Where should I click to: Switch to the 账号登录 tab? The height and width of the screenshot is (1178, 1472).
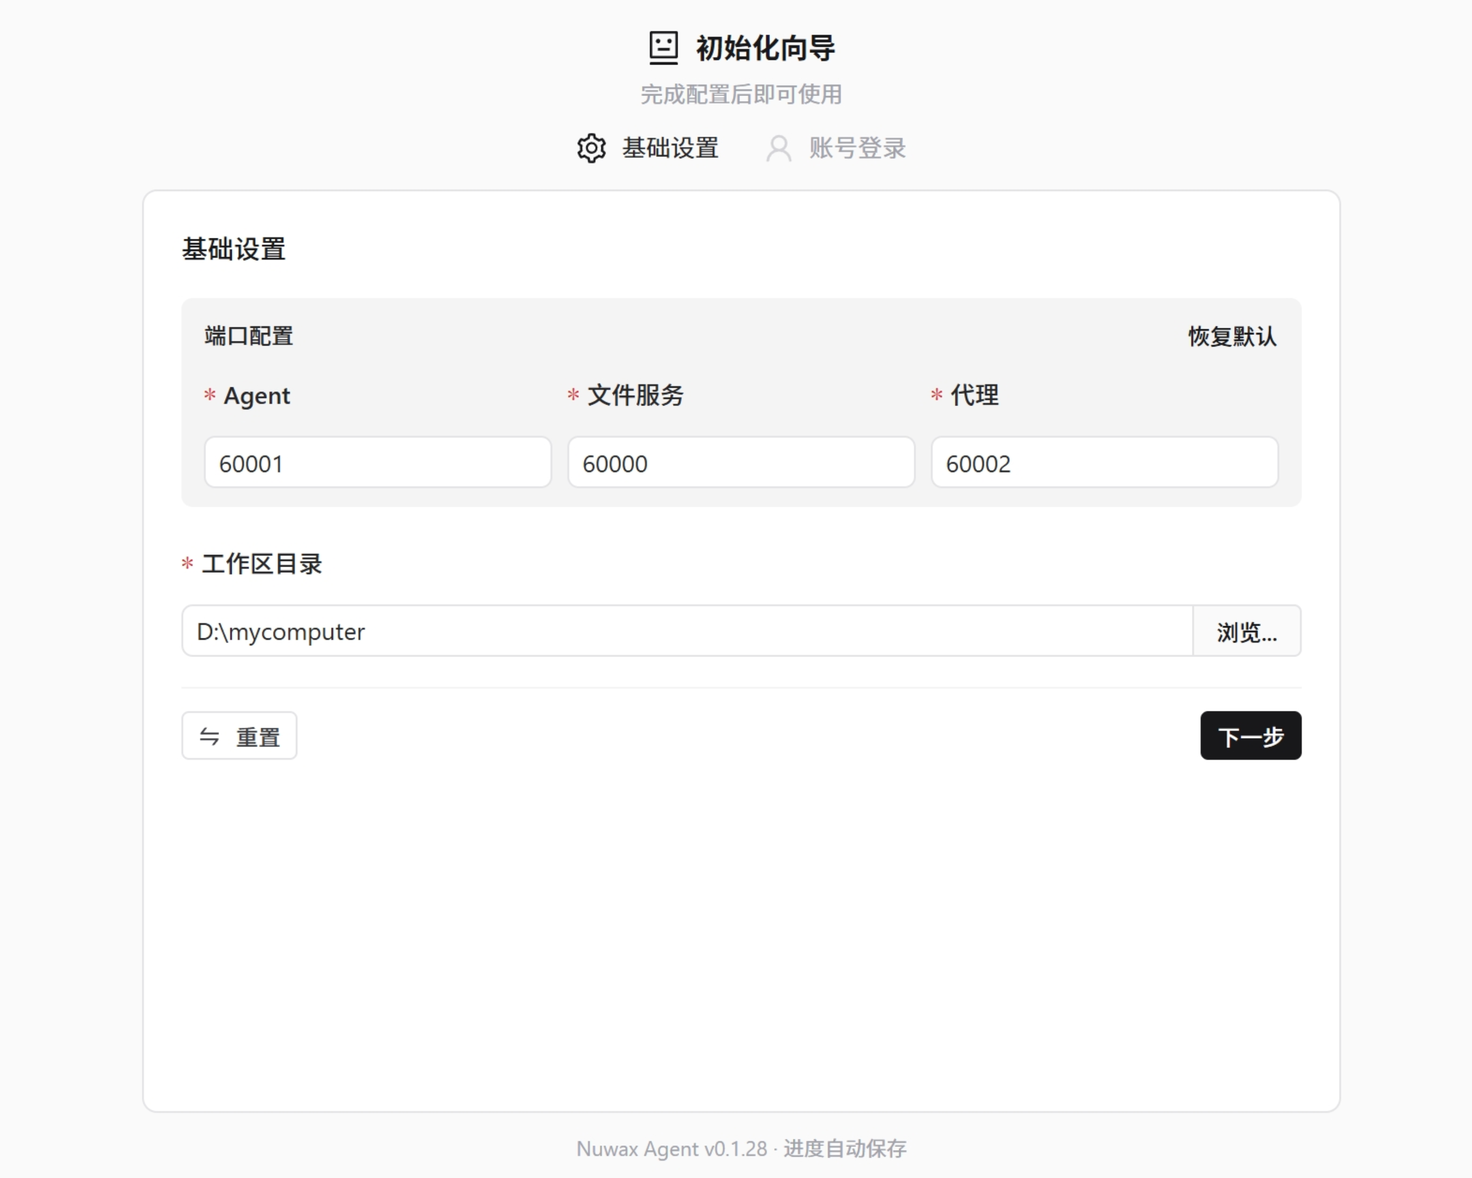(857, 148)
